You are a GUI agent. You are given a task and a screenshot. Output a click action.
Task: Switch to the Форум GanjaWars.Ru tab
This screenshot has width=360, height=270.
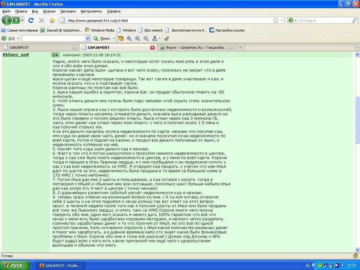(196, 48)
